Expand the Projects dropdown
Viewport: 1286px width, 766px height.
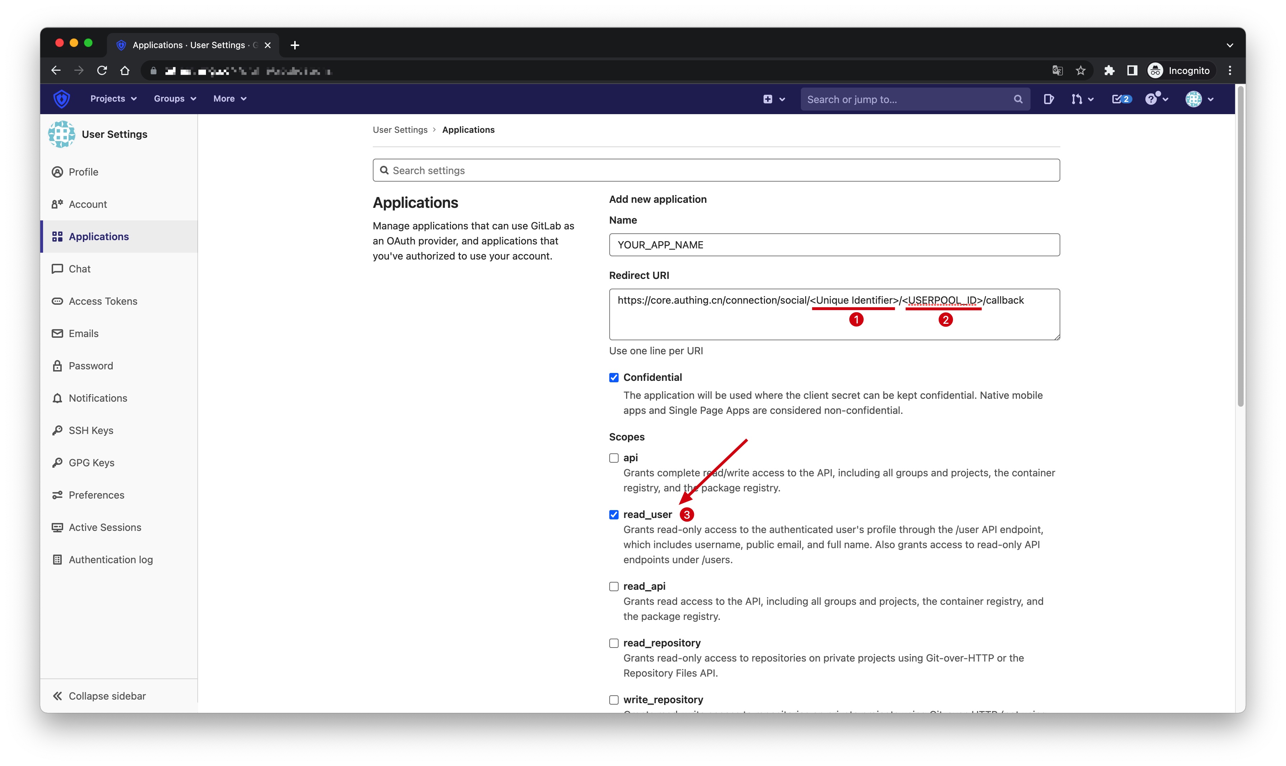pos(113,99)
